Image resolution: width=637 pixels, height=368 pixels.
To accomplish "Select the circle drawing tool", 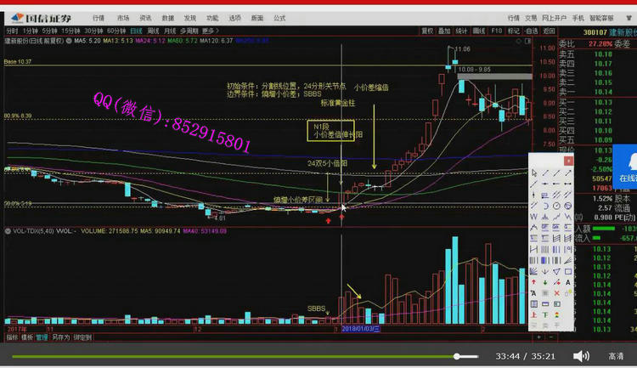I will pos(556,205).
